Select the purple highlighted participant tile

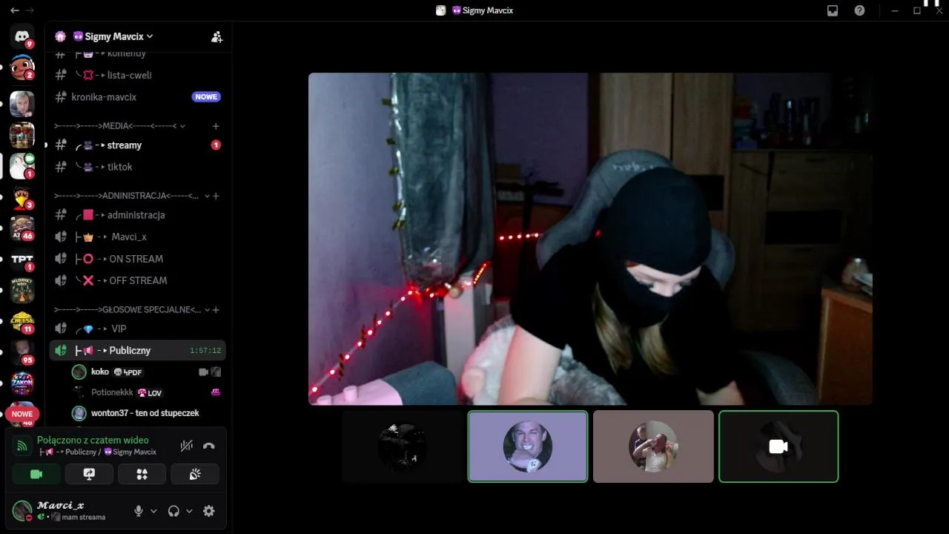[528, 446]
